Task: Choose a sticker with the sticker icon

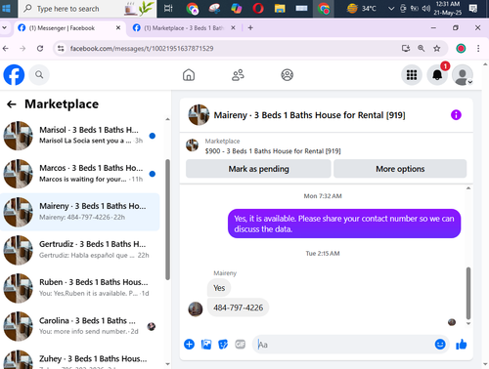Action: click(223, 345)
